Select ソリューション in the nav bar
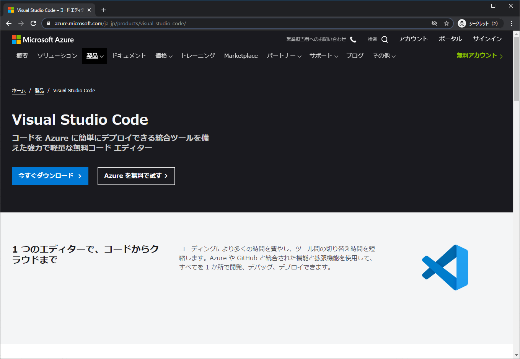Image resolution: width=520 pixels, height=359 pixels. coord(57,56)
